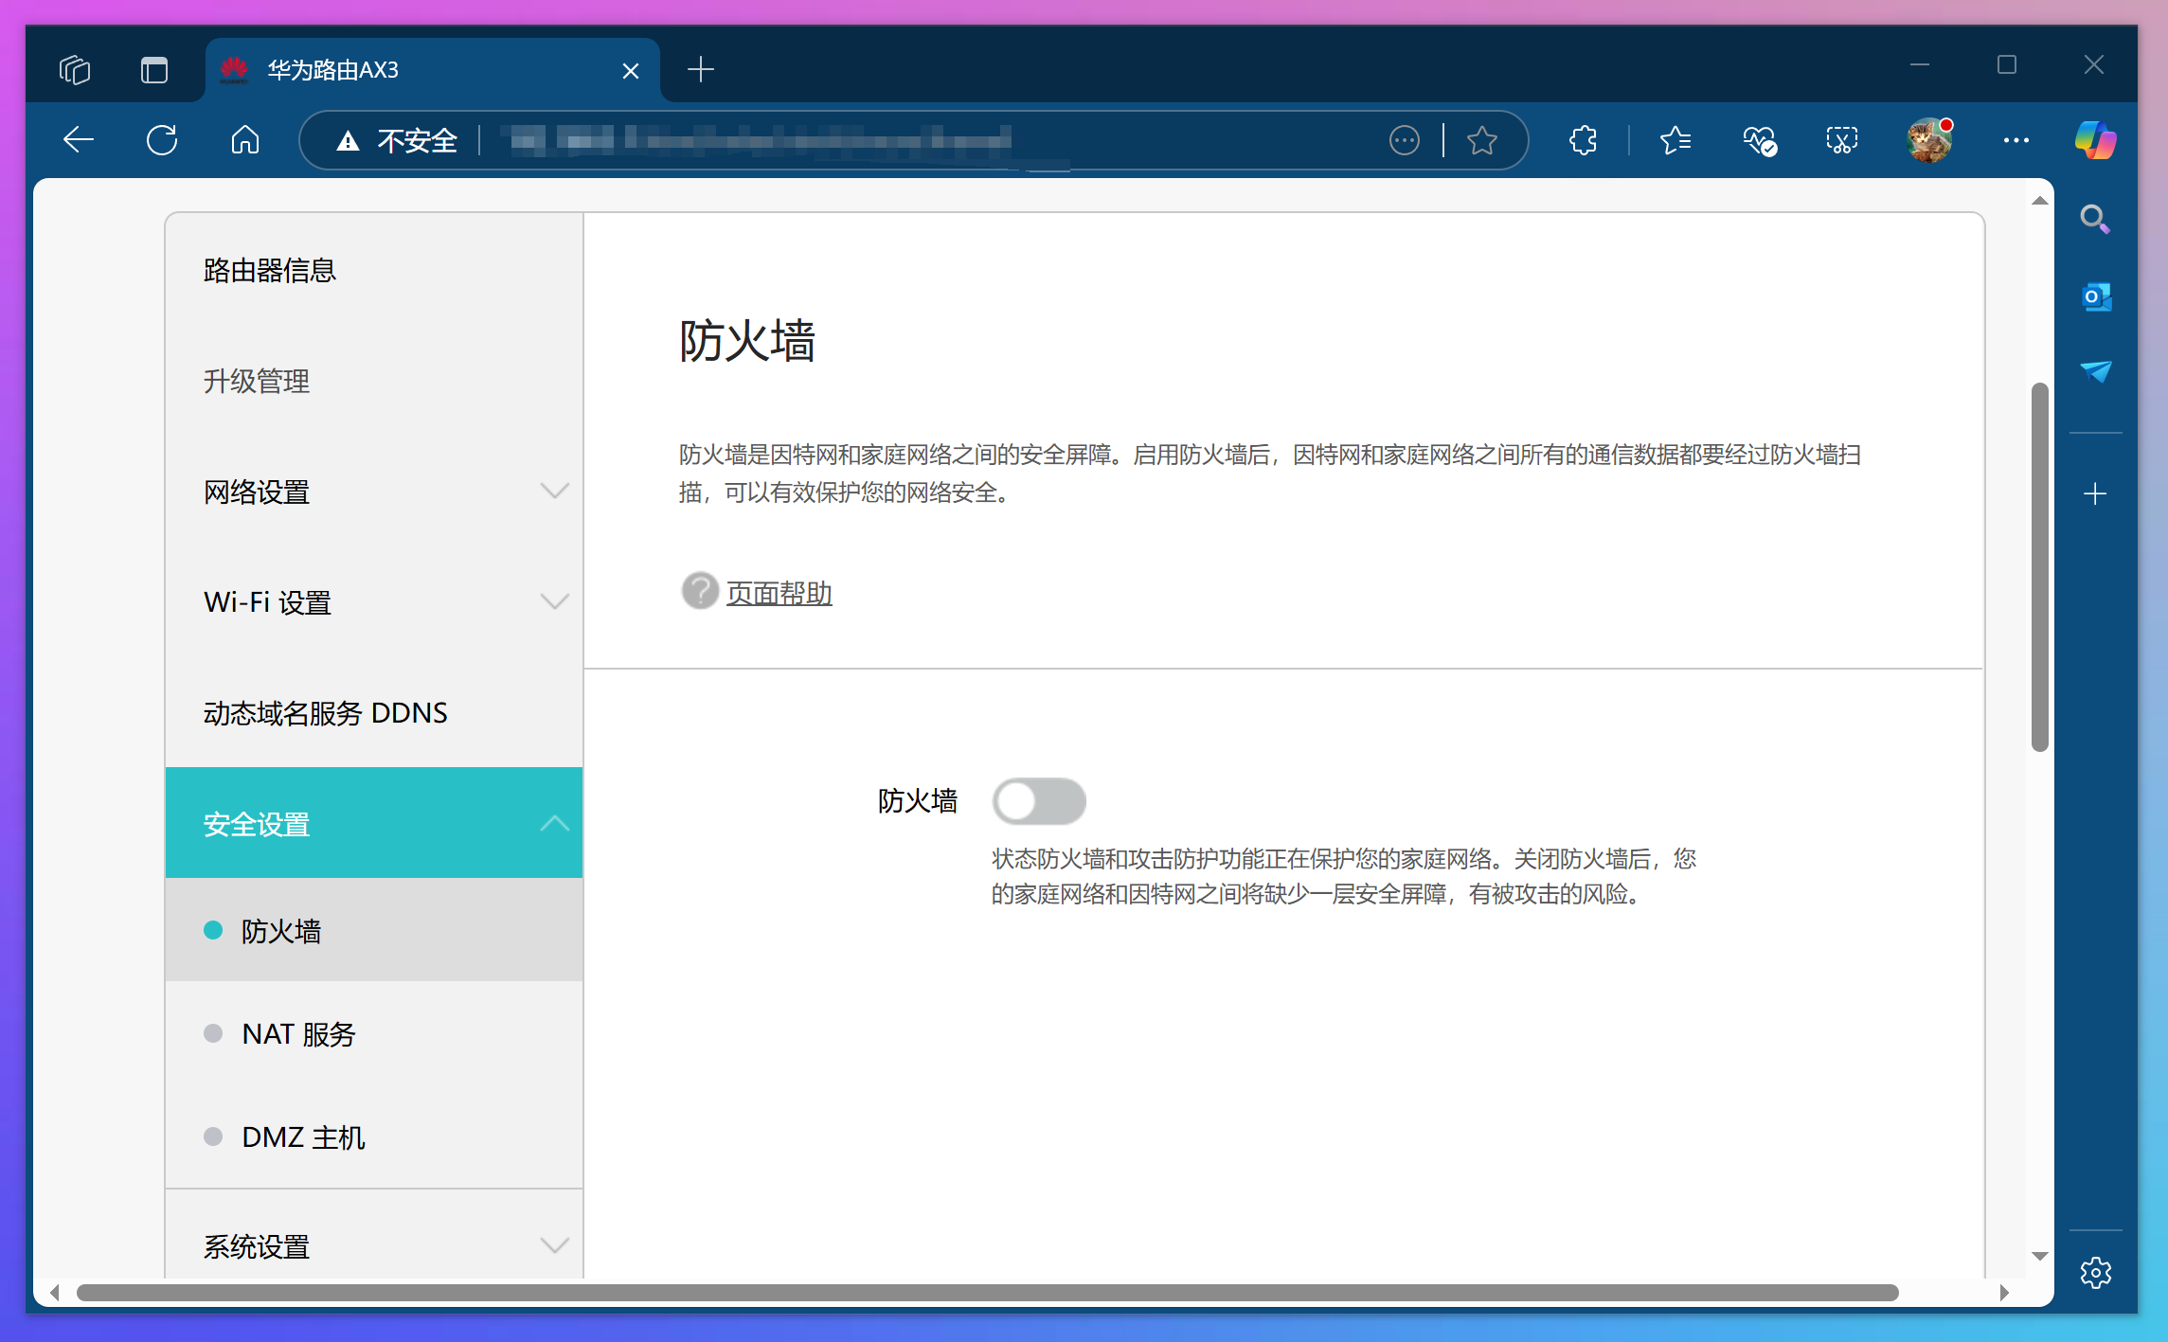Open the browser Extensions puzzle icon
The image size is (2168, 1342).
[1582, 139]
